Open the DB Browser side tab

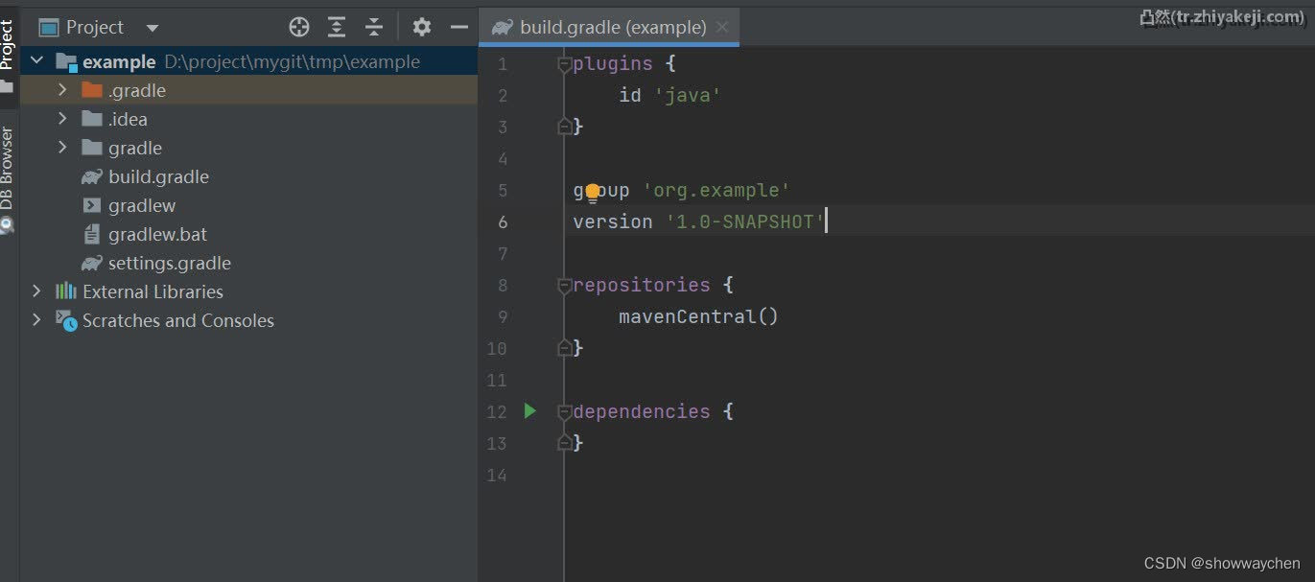point(8,169)
